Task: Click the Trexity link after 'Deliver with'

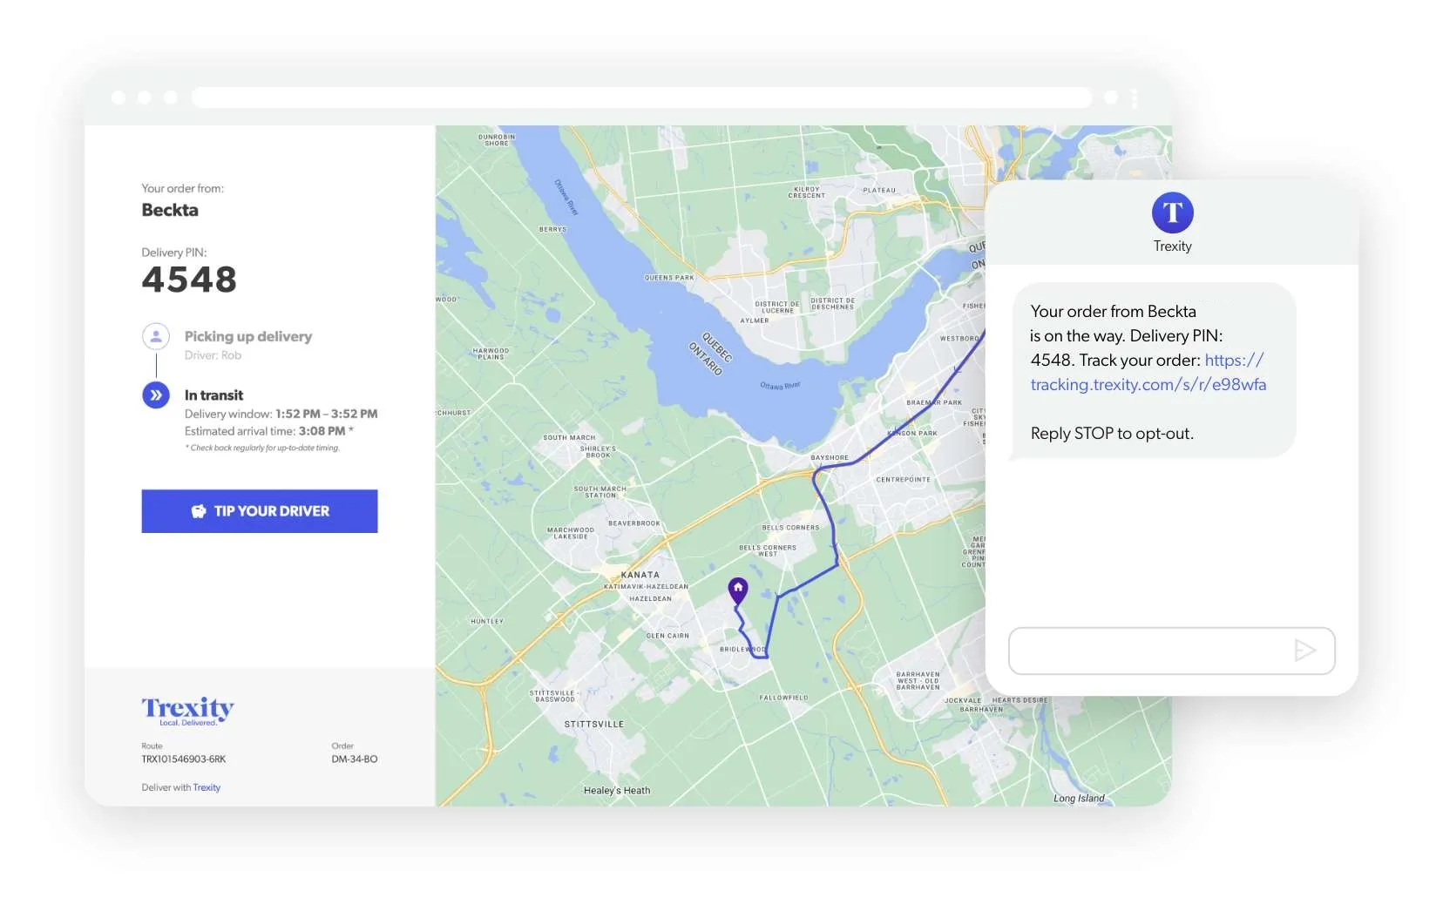Action: [207, 786]
